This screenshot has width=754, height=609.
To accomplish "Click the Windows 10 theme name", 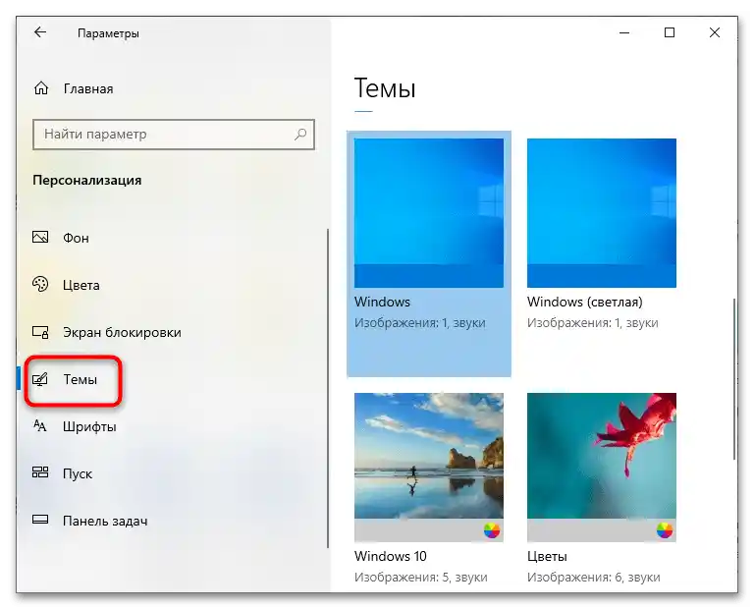I will [391, 556].
